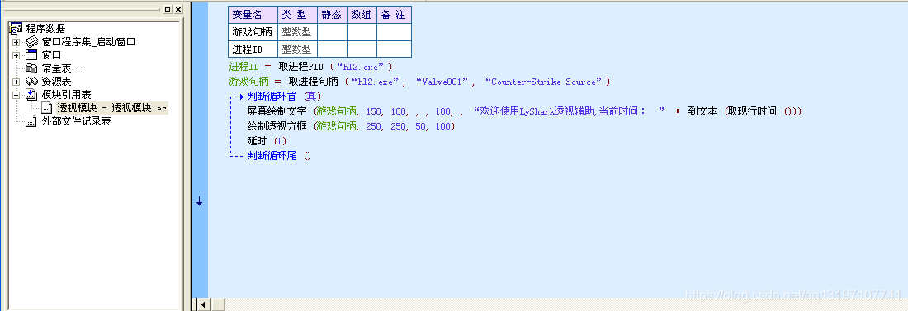The image size is (908, 311).
Task: Select 窗口程序集_启动窗口 tree label
Action: click(x=88, y=42)
